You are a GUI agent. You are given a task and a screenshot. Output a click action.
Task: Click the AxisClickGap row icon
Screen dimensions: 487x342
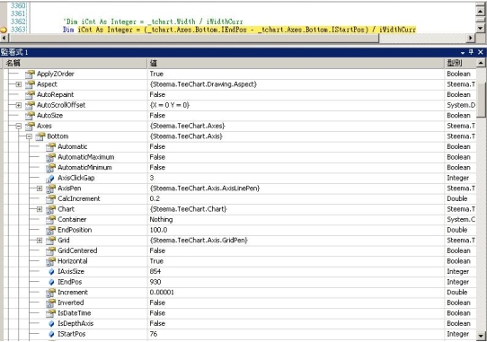pos(50,178)
